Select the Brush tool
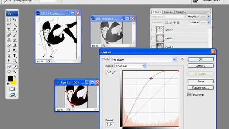The height and width of the screenshot is (129, 229). tap(14, 35)
